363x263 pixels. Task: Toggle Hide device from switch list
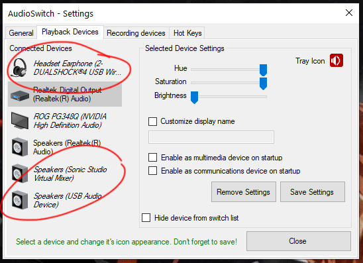[146, 218]
